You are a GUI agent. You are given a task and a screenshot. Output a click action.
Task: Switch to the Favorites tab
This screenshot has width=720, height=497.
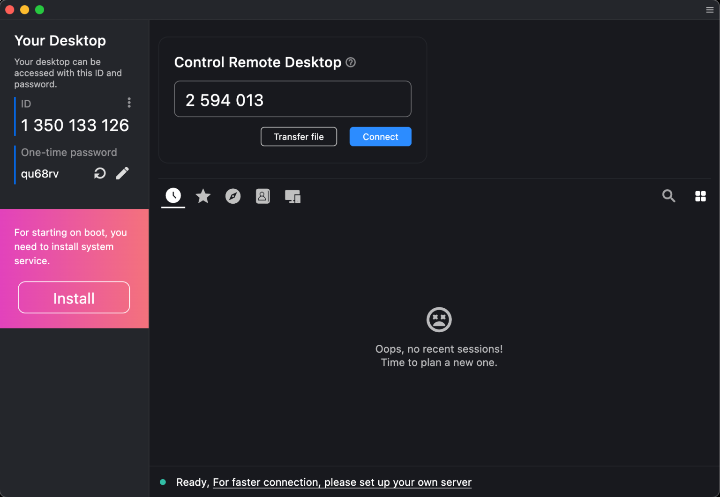(x=203, y=196)
